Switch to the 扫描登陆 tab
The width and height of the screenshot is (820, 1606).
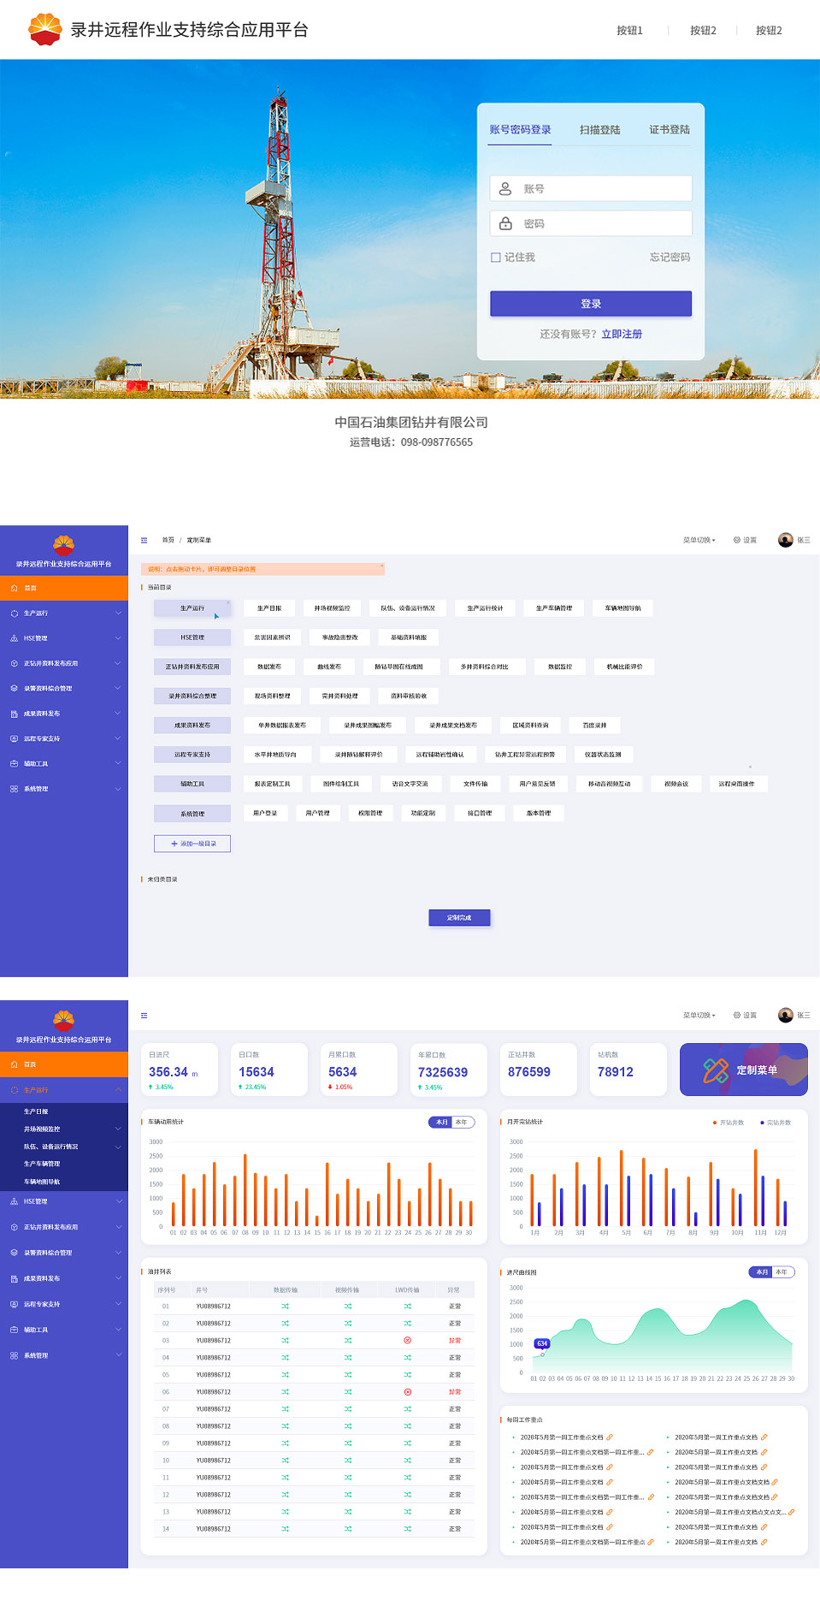click(x=599, y=130)
